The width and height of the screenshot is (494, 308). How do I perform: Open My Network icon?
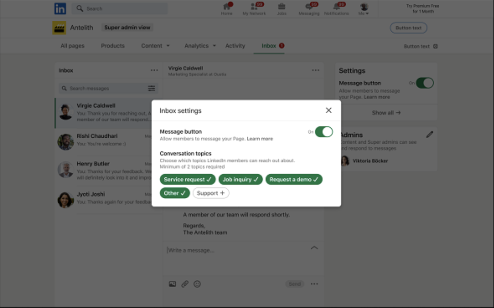(254, 9)
